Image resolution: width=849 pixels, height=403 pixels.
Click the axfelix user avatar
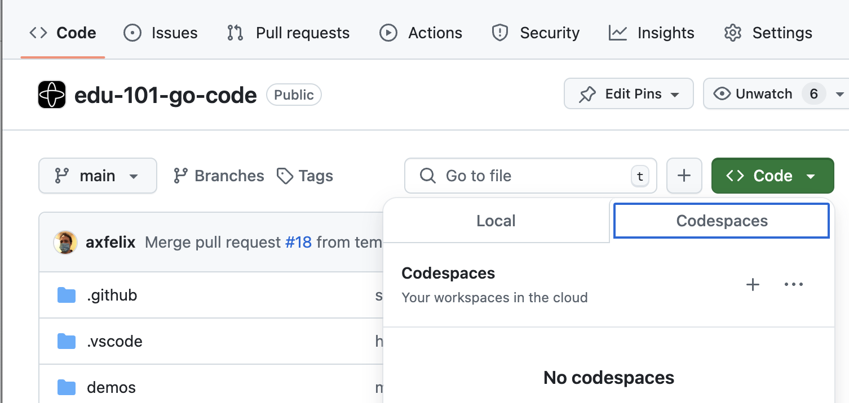click(65, 243)
